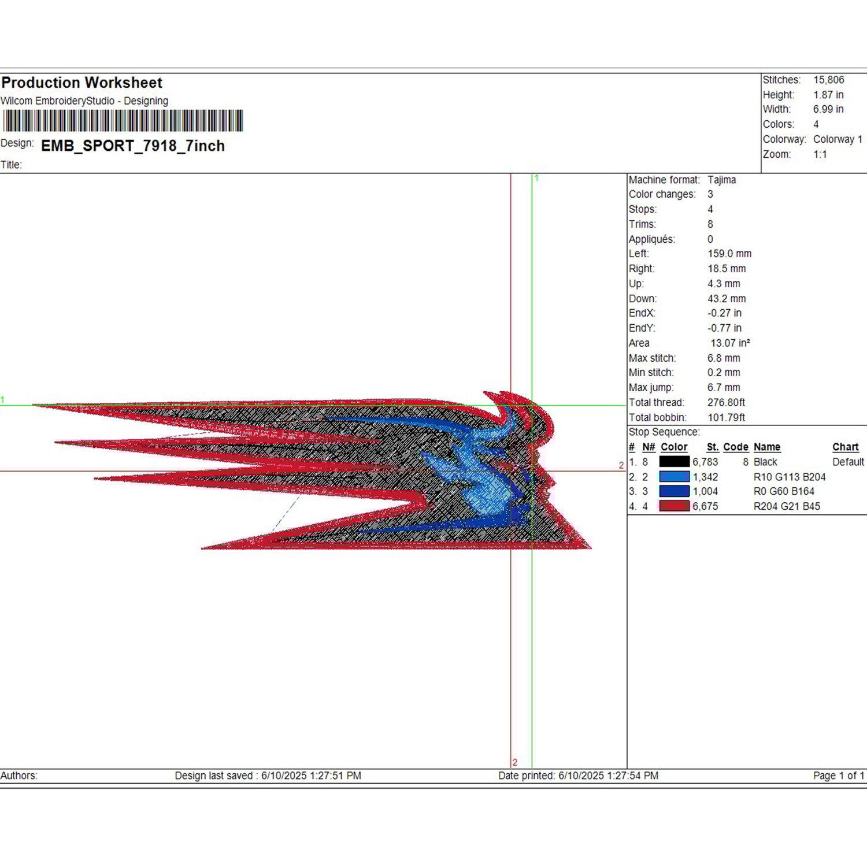Click the thread name R10 G113 B204
Viewport: 867px width, 864px height.
790,477
